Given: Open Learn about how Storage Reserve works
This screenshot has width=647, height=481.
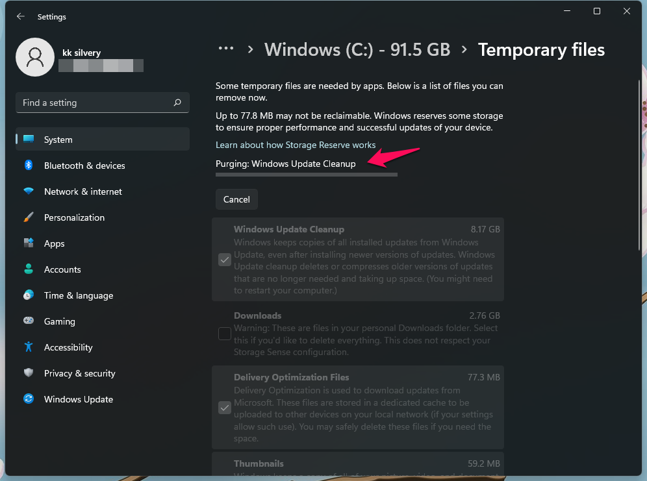Looking at the screenshot, I should 296,145.
